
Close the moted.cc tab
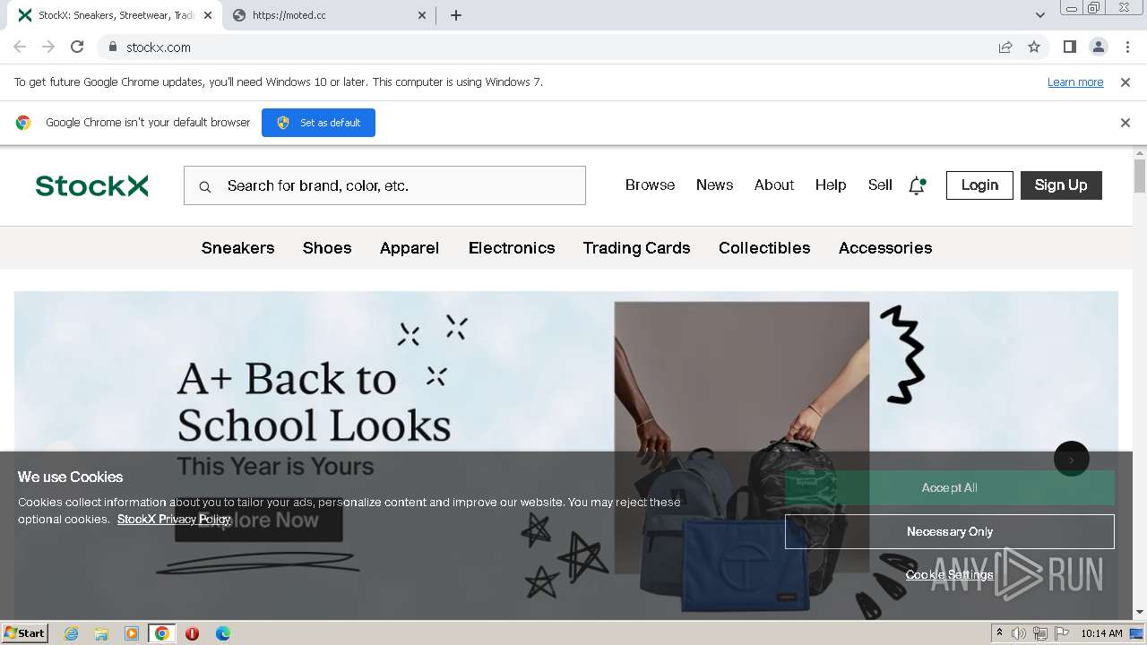coord(422,15)
